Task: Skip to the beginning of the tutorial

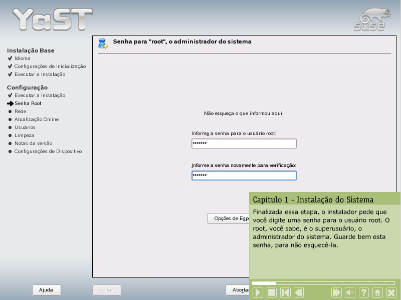Action: click(x=285, y=292)
